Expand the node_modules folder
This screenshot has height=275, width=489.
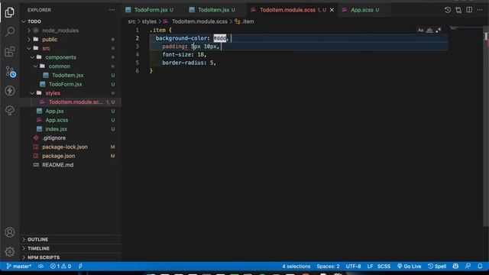coord(29,31)
